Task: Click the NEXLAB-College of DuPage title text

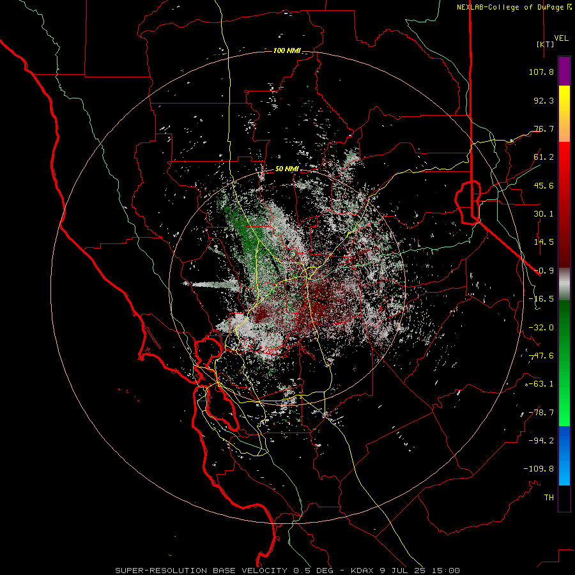Action: click(x=514, y=7)
